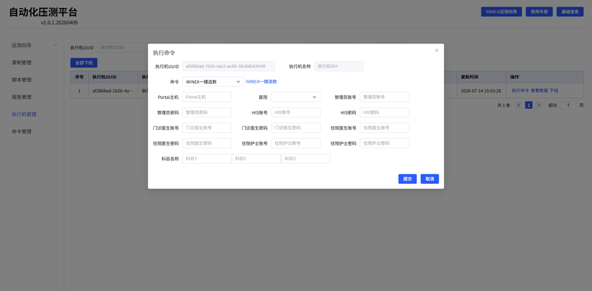
Task: Click the 使用手册 header button
Action: [x=539, y=12]
